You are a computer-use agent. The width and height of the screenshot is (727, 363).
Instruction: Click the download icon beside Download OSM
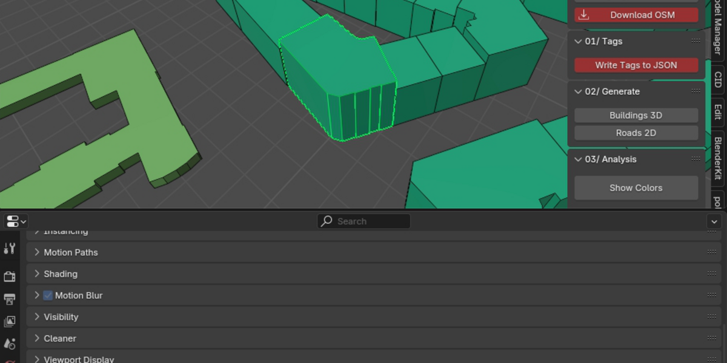point(583,15)
